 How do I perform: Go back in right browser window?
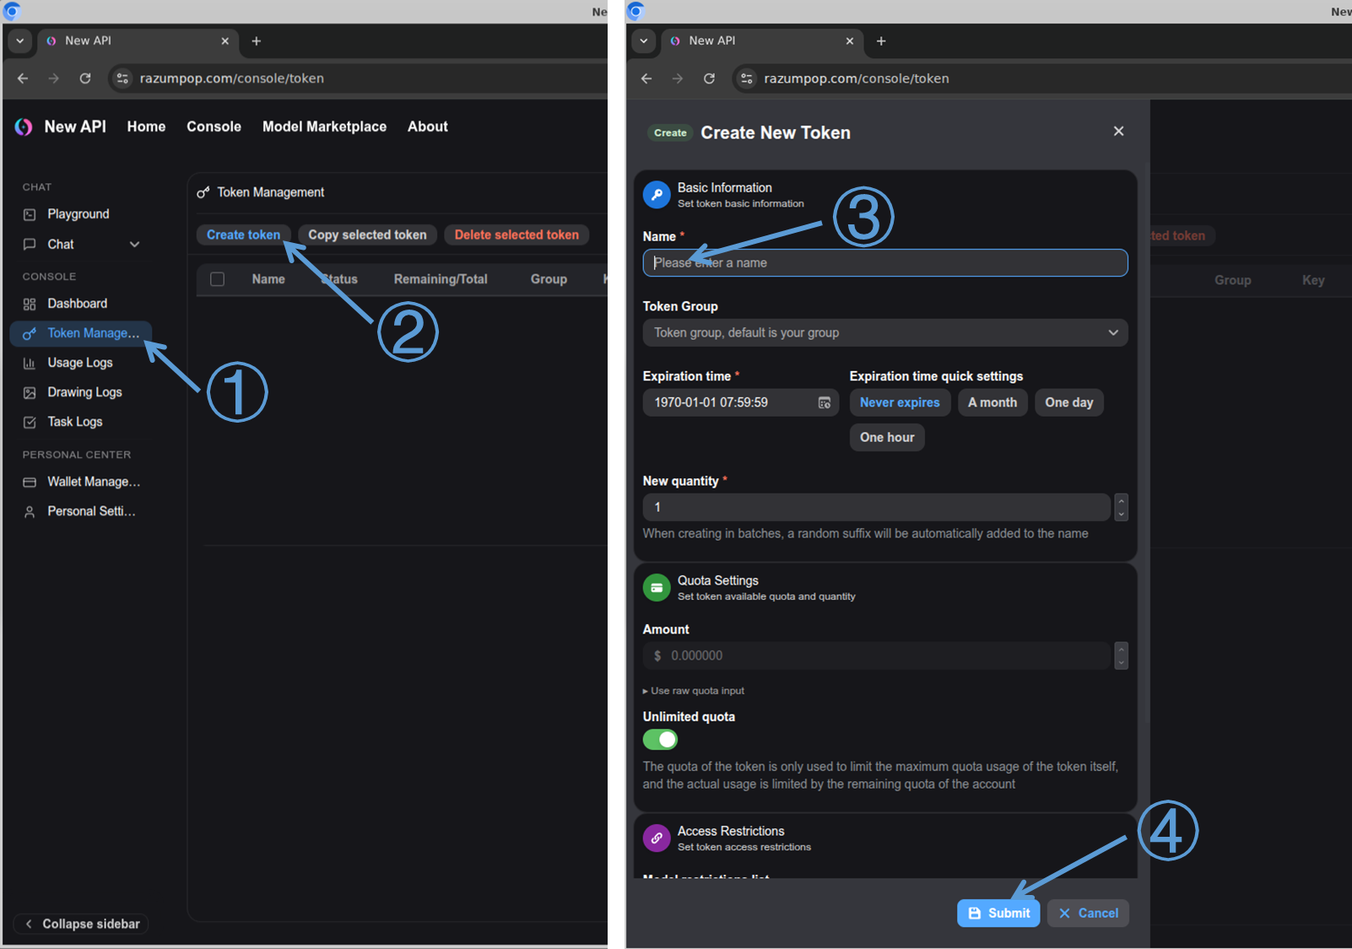click(646, 78)
